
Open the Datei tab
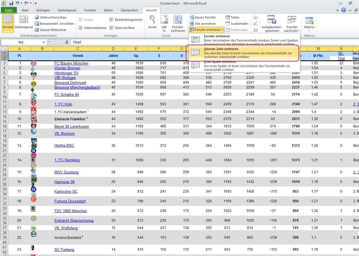9,10
